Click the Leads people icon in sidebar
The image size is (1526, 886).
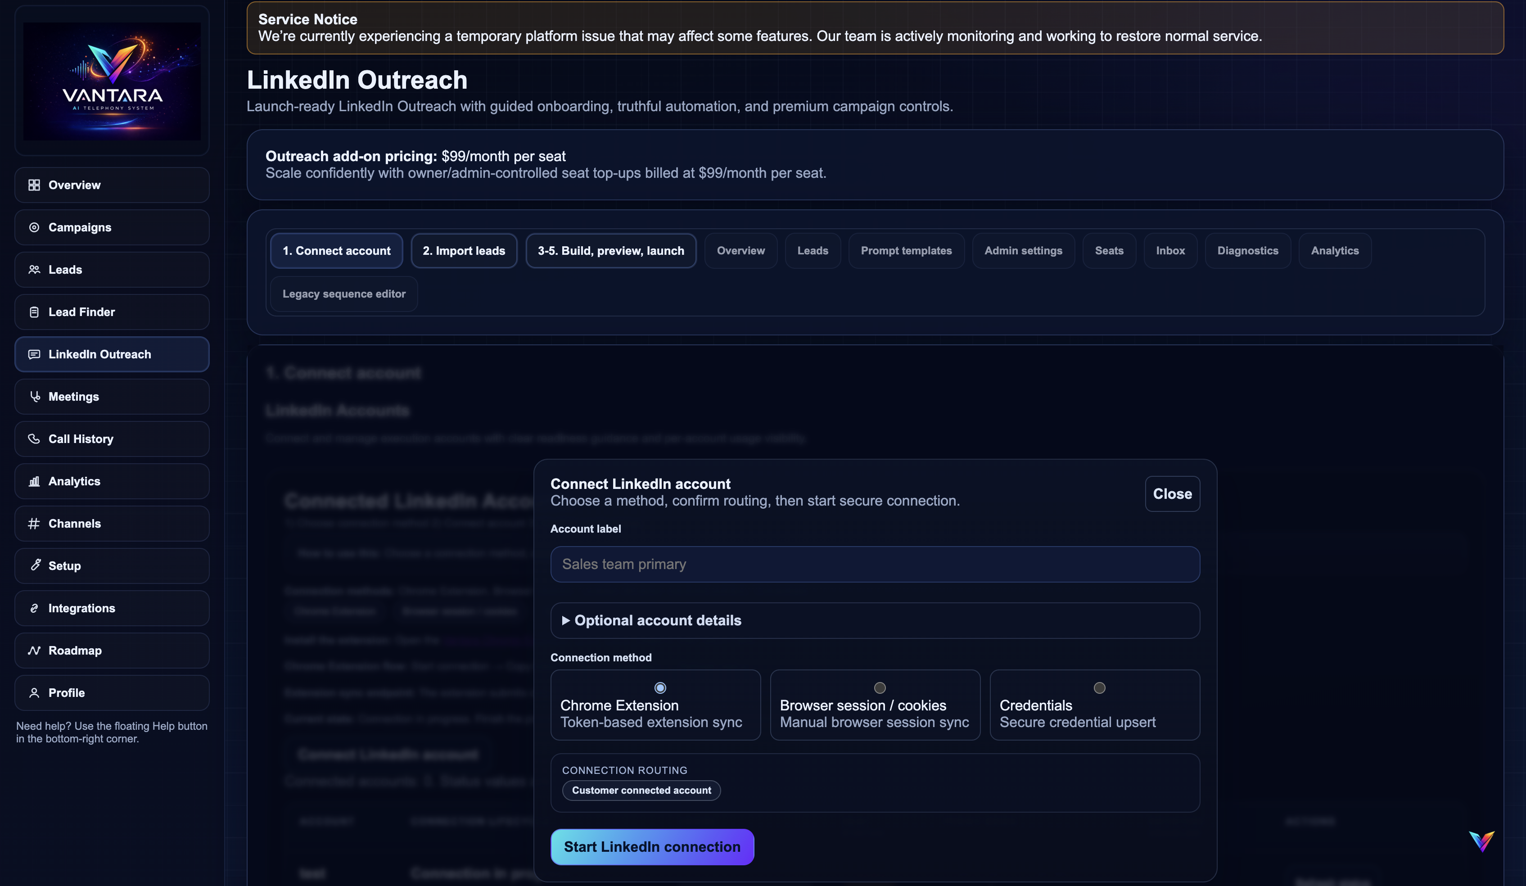tap(34, 270)
